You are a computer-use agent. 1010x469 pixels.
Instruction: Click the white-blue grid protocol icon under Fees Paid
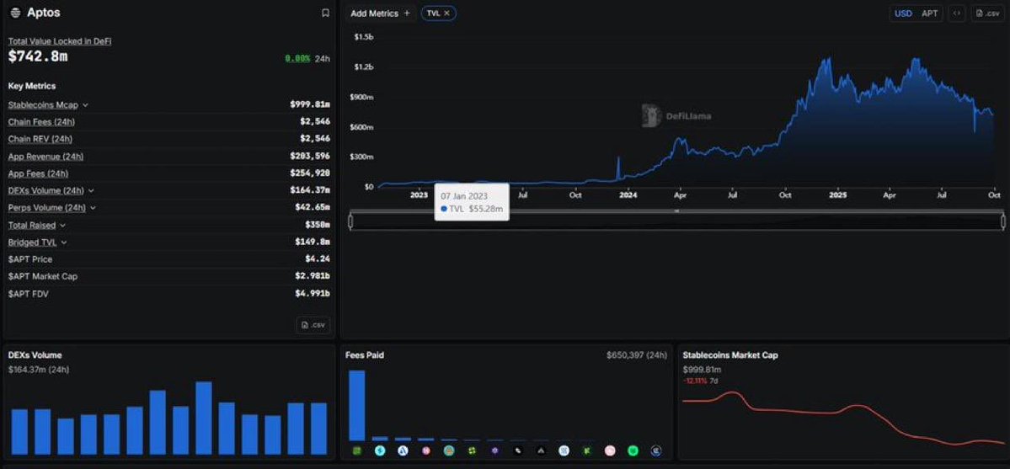tap(564, 451)
